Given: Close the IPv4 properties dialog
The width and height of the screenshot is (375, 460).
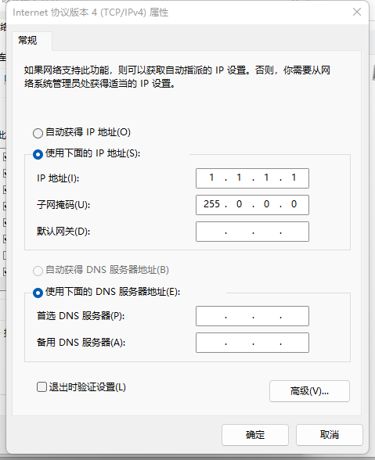Looking at the screenshot, I should 357,12.
